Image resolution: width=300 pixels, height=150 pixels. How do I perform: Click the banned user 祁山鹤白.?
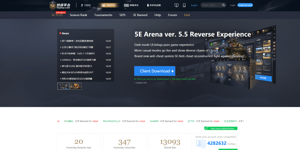coord(69,121)
